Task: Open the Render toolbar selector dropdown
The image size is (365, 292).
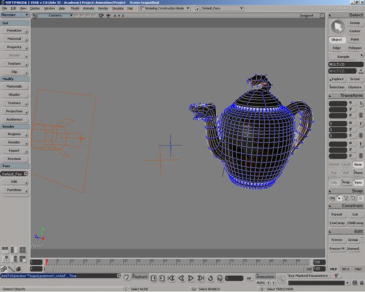Action: click(15, 15)
